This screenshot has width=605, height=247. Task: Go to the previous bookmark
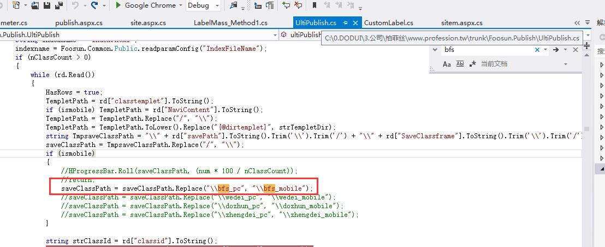pos(327,5)
